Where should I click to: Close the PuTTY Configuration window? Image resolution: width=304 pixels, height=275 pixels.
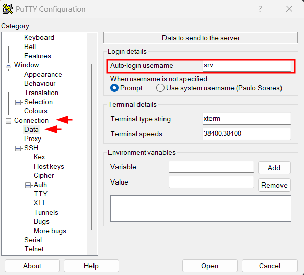289,9
